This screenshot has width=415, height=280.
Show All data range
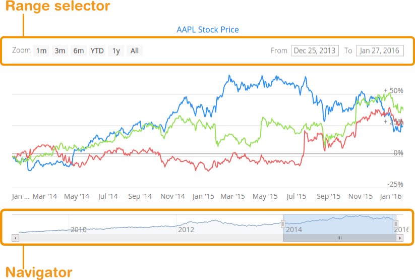(135, 50)
